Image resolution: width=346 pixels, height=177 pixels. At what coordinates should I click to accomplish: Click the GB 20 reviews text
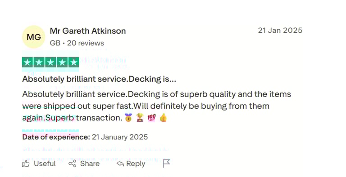point(77,43)
